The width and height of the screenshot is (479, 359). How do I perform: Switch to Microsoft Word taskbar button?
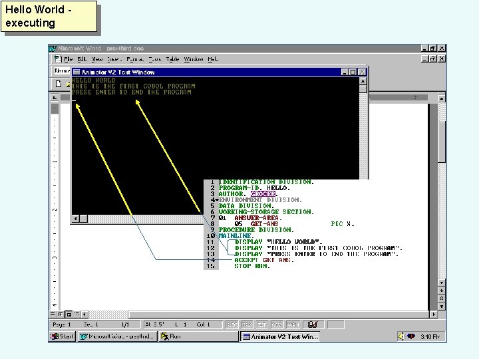[118, 336]
